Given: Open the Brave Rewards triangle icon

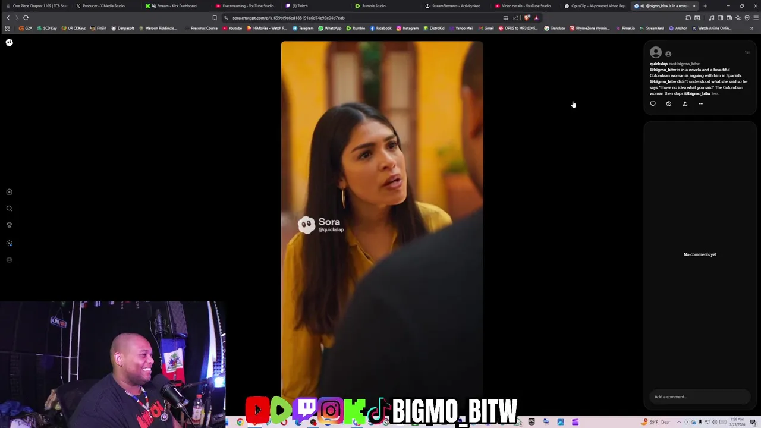Looking at the screenshot, I should (536, 18).
